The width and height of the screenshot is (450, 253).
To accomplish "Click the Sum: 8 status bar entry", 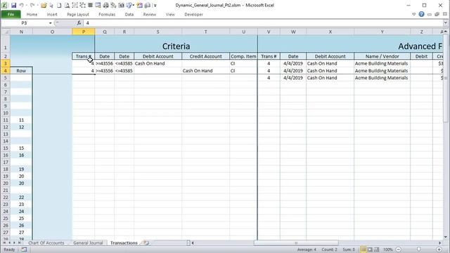I will coord(349,249).
